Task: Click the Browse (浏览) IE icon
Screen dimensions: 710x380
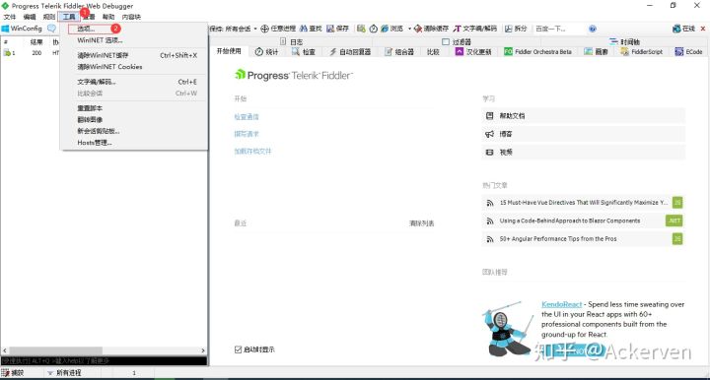Action: 385,29
